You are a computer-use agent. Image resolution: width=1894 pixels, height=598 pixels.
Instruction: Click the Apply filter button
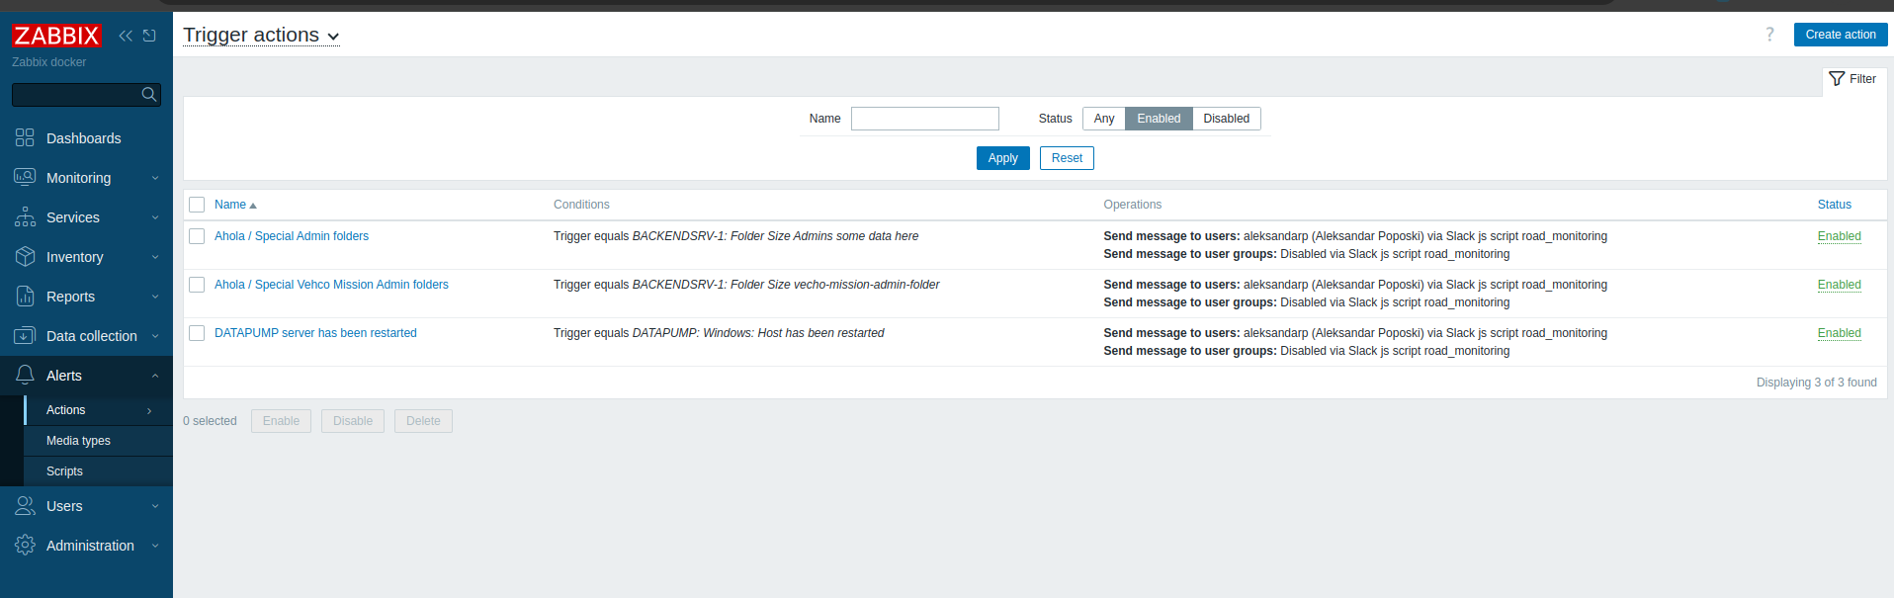click(1002, 158)
